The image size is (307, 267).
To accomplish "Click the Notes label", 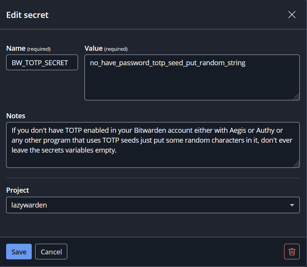I will pyautogui.click(x=16, y=116).
